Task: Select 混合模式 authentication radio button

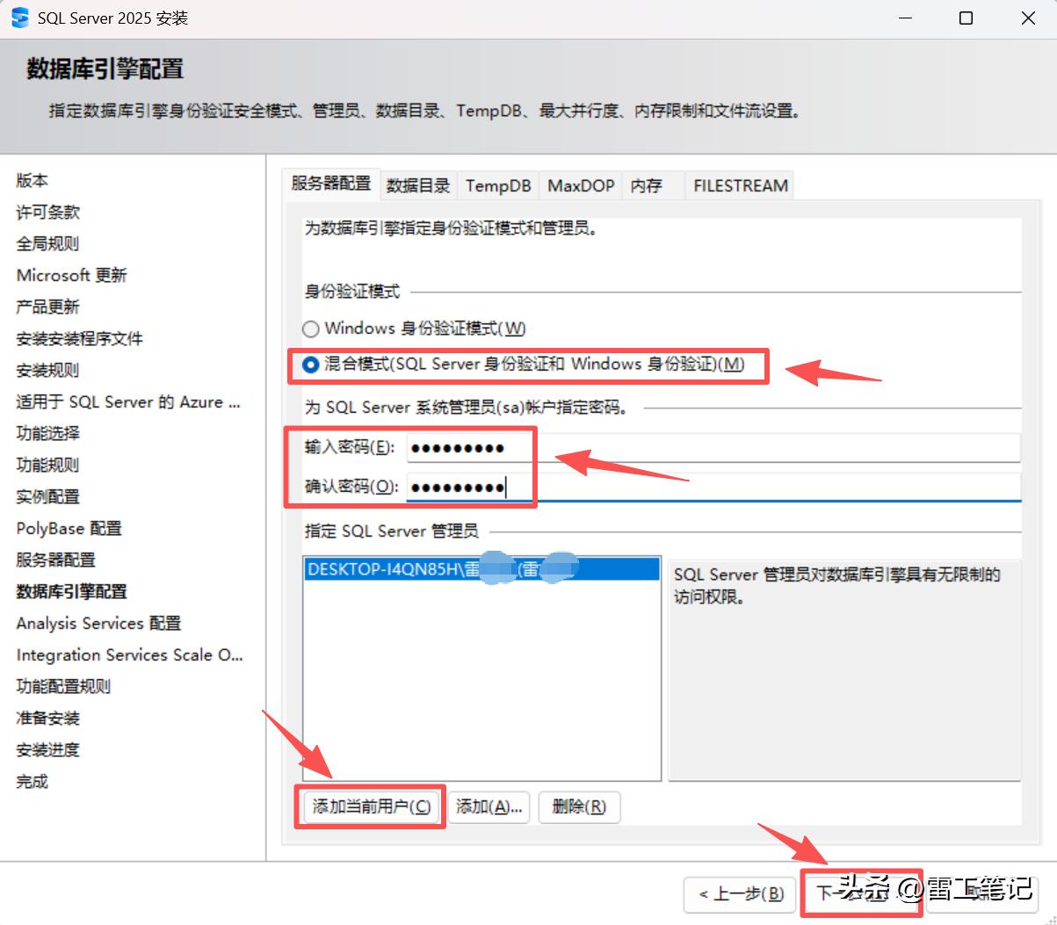Action: tap(310, 365)
